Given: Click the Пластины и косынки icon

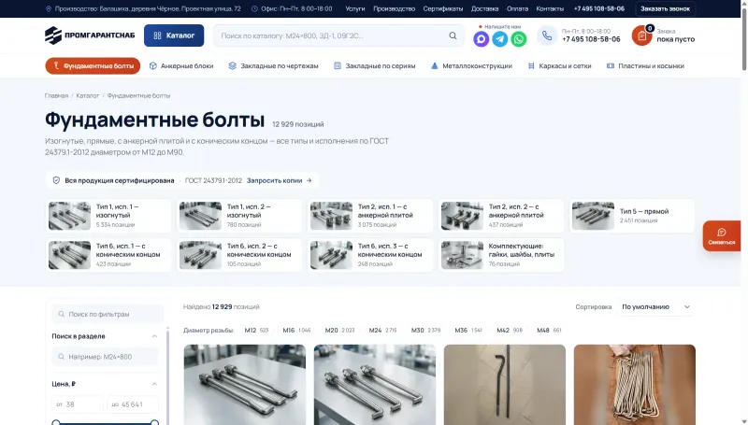Looking at the screenshot, I should [611, 65].
